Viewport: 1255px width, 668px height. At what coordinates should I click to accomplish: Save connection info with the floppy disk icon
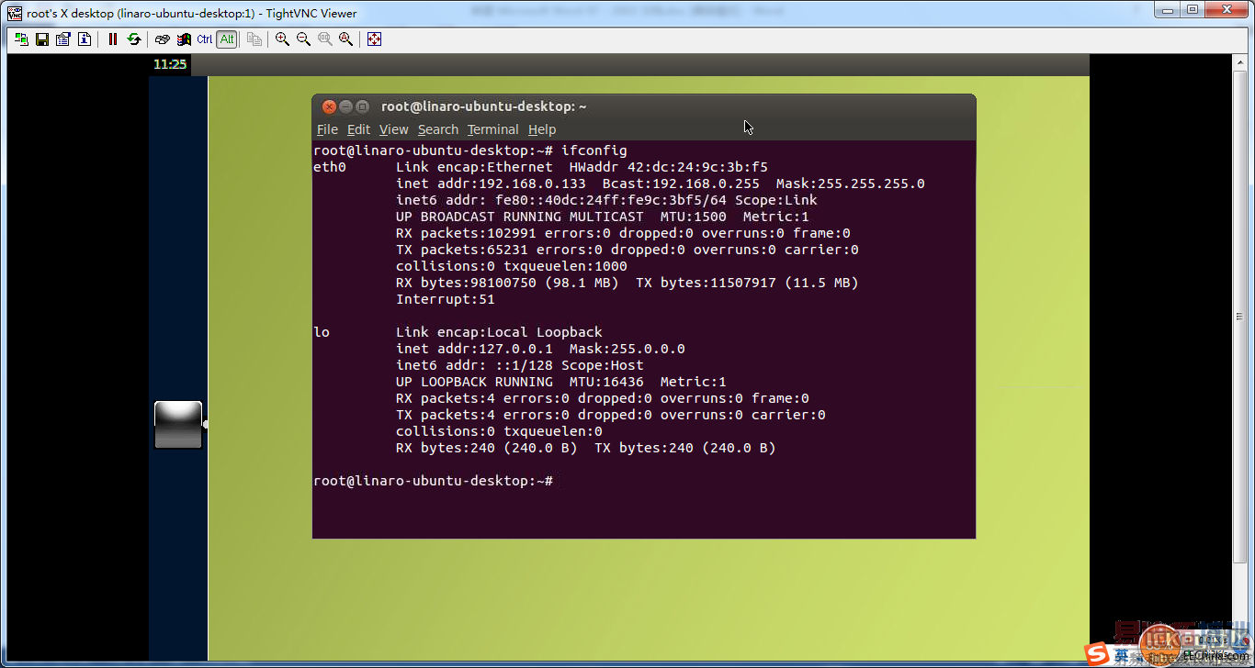point(42,39)
